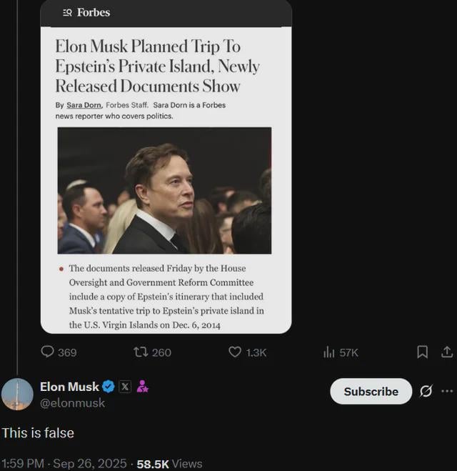
Task: Subscribe to Elon Musk
Action: (371, 391)
